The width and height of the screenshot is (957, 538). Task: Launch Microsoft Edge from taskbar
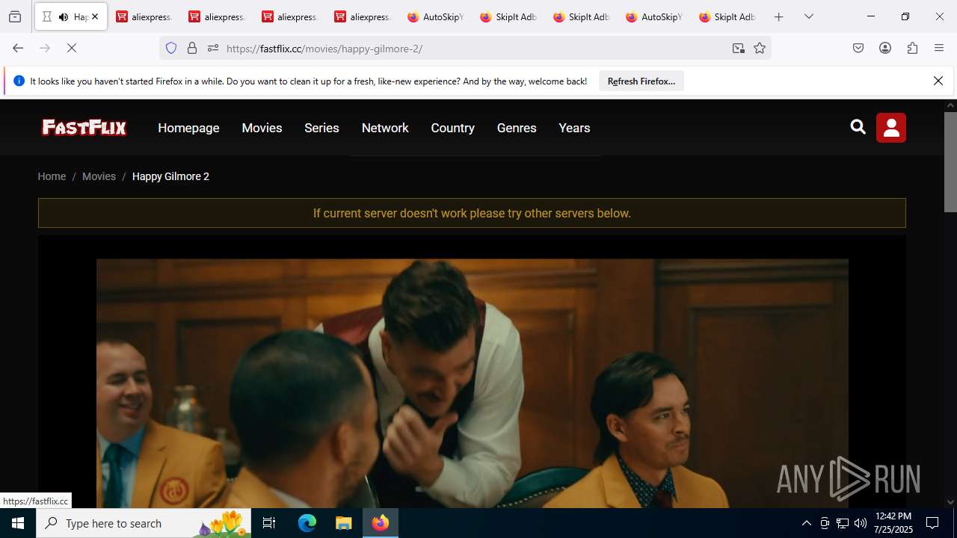307,523
